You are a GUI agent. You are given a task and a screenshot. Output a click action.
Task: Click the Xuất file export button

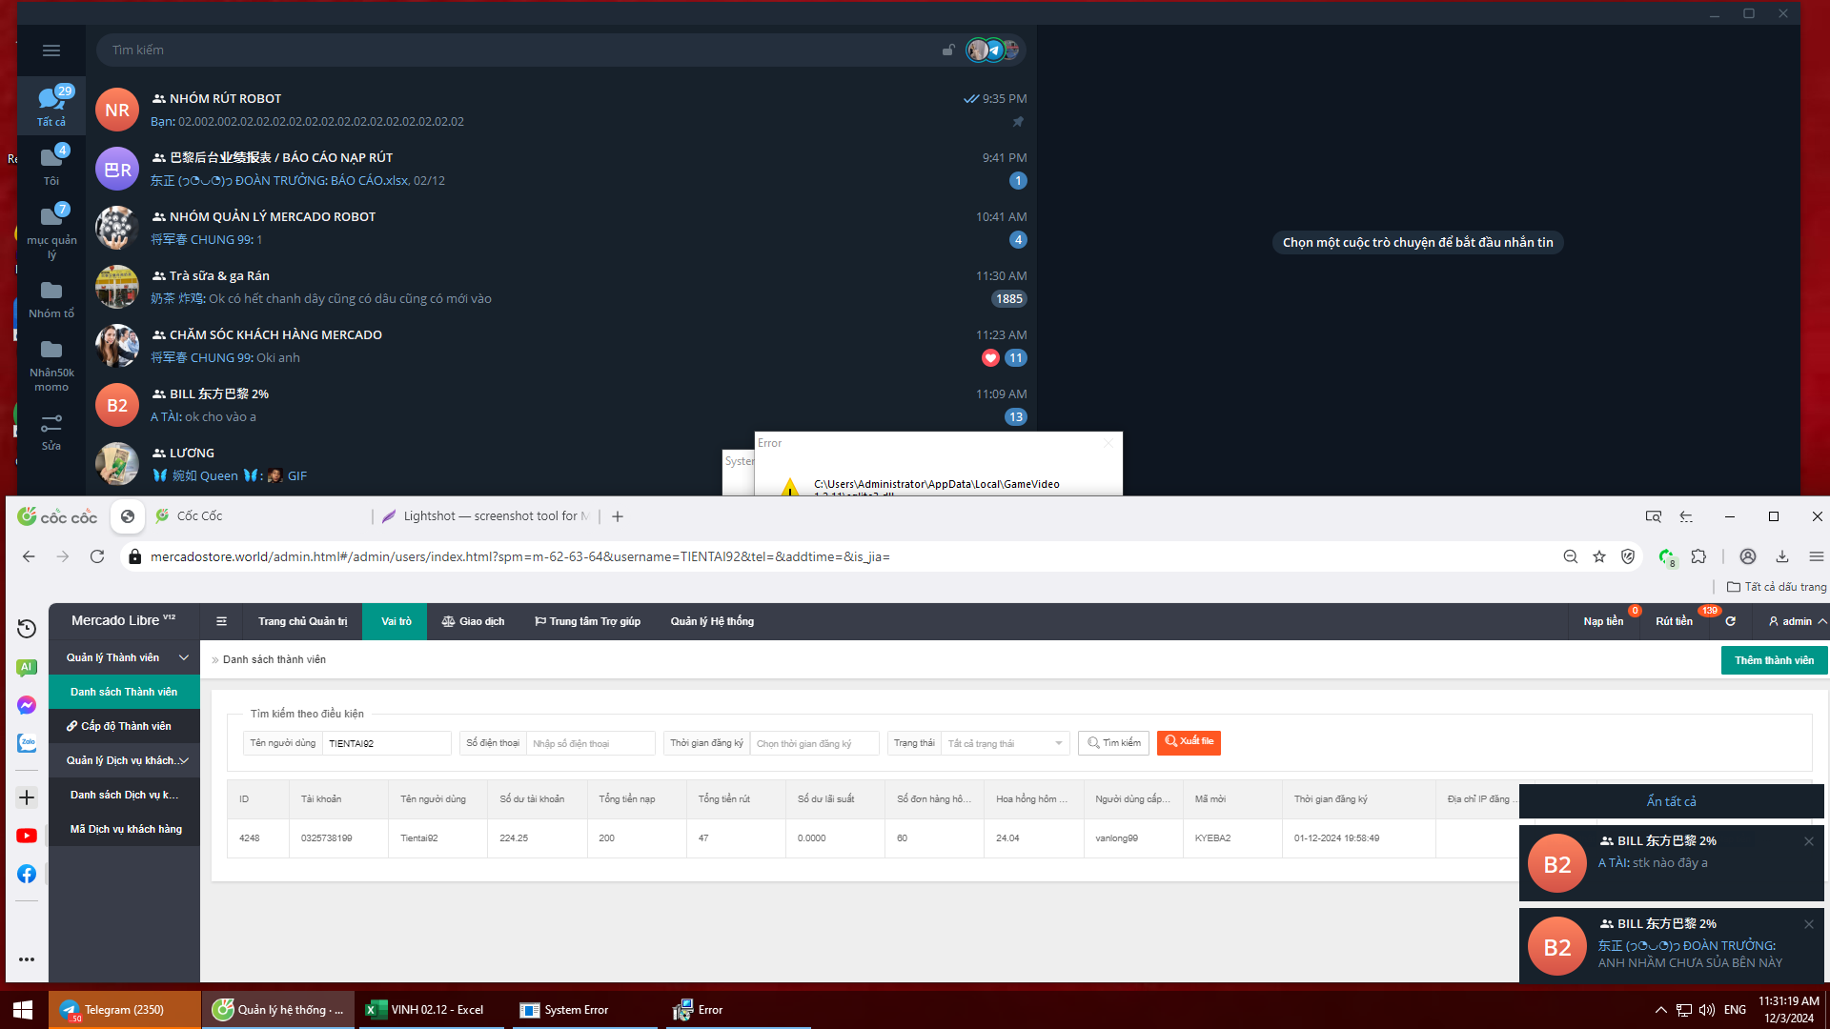[1189, 742]
